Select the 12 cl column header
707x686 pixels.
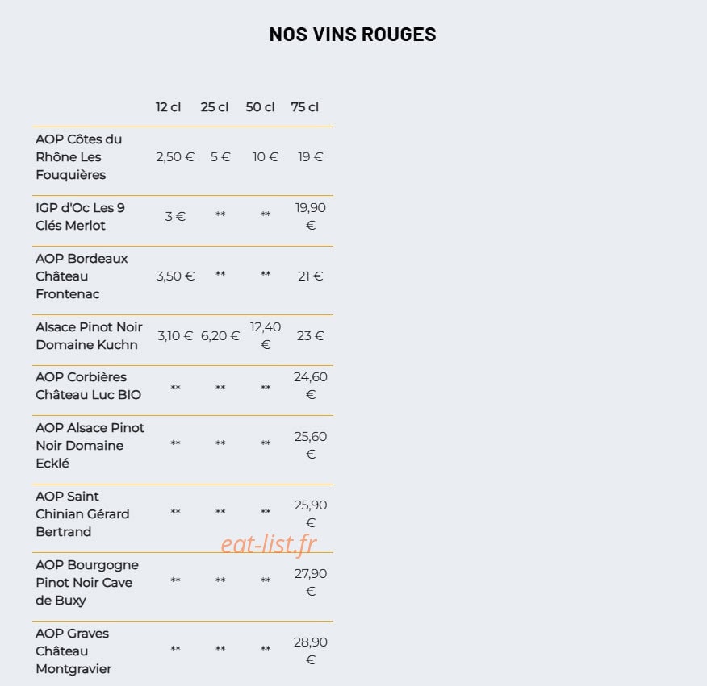[168, 107]
